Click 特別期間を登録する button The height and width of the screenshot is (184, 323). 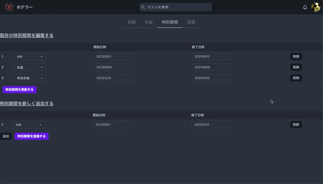(31, 136)
